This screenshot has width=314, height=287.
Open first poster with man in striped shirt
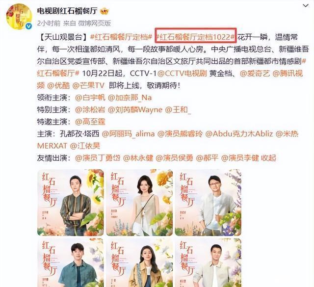point(71,203)
